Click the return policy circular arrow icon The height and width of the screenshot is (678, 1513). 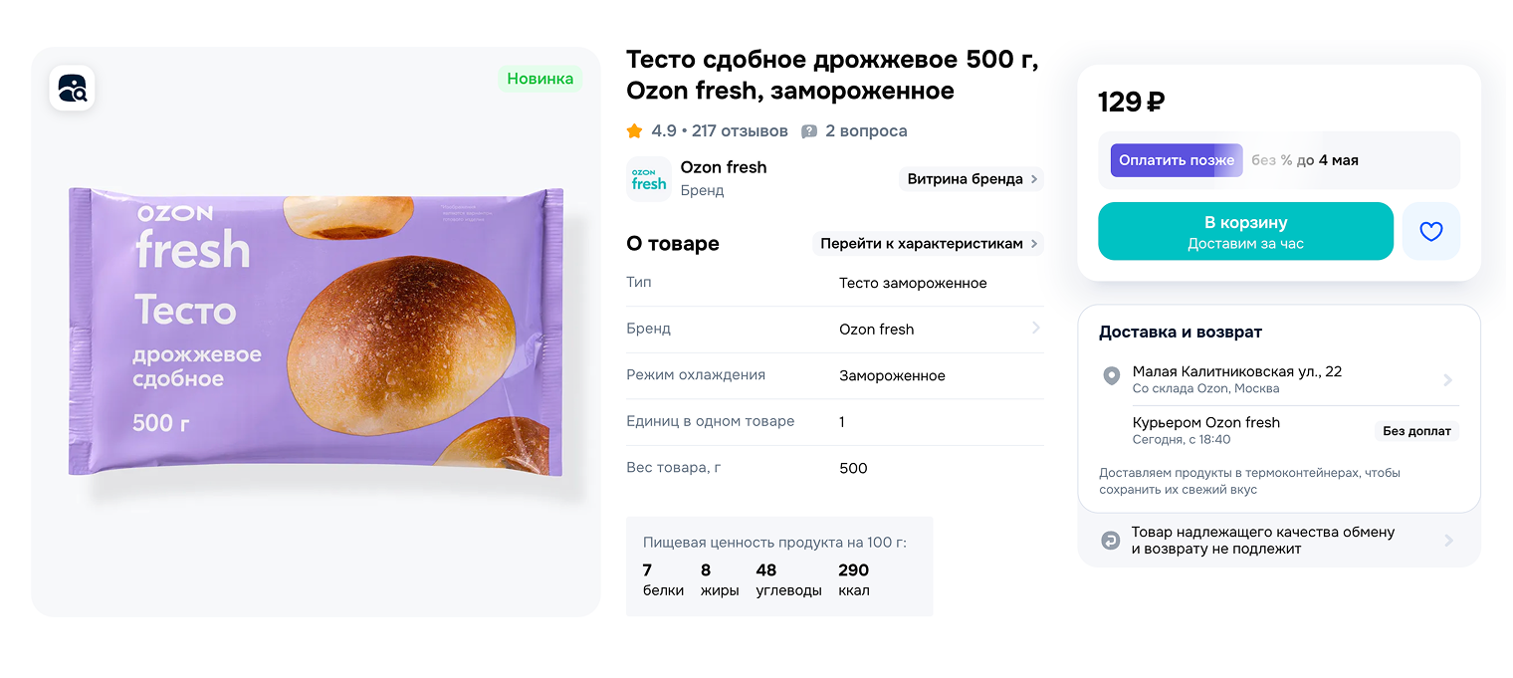(x=1110, y=541)
